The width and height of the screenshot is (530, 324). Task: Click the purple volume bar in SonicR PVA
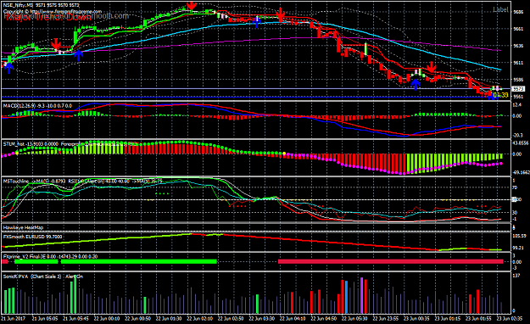(361, 295)
